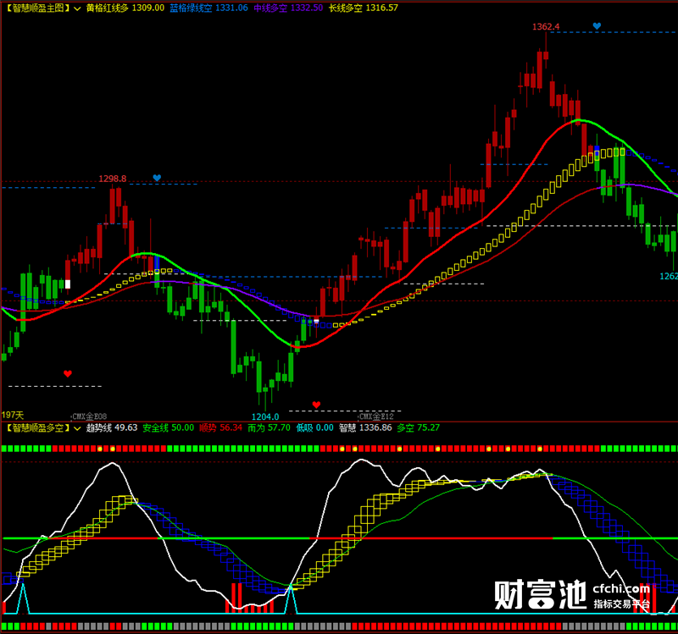Select the 黄格红线多 1309.00 value

(x=125, y=8)
